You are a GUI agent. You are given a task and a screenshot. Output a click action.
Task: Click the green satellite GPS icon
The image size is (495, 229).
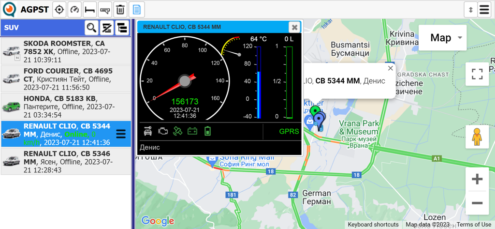[x=178, y=131]
